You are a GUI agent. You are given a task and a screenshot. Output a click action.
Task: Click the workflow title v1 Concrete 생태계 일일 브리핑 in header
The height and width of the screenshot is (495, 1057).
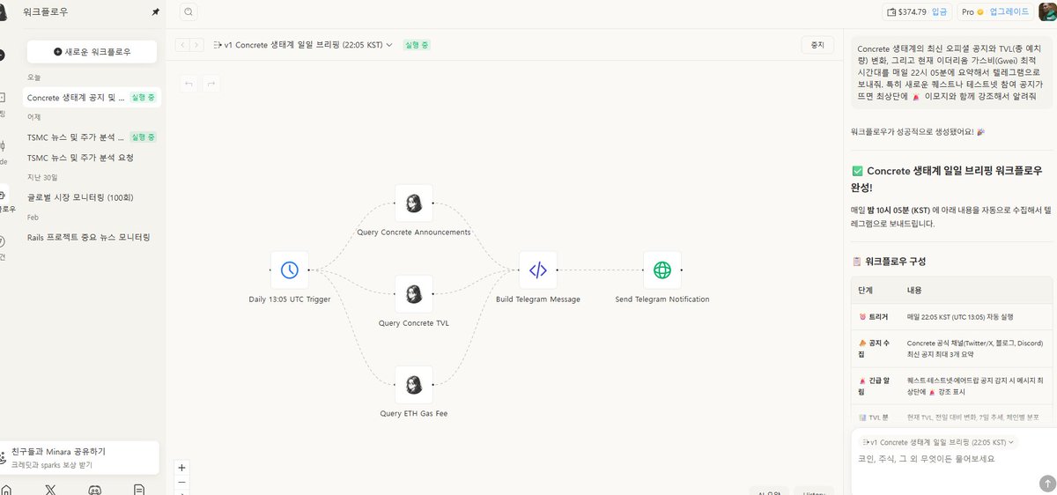pos(303,45)
